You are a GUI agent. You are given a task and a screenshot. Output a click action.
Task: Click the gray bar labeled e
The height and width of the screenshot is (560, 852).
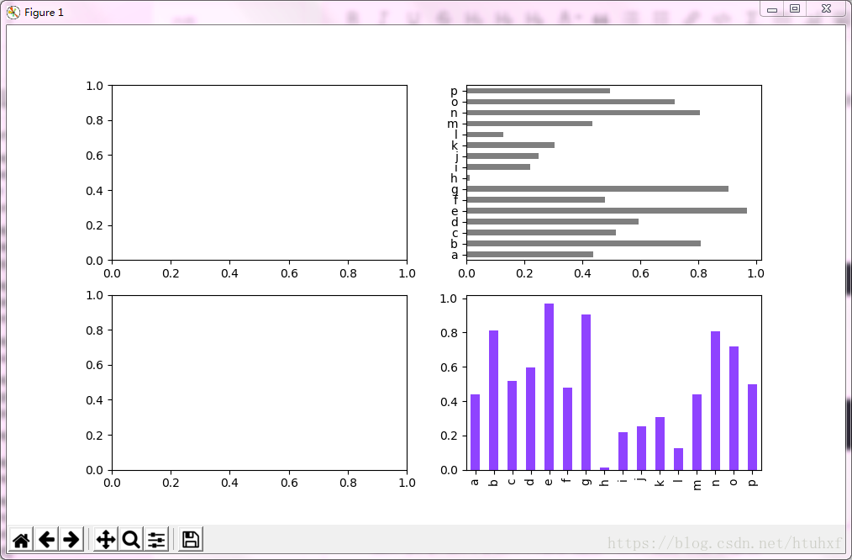(x=607, y=210)
